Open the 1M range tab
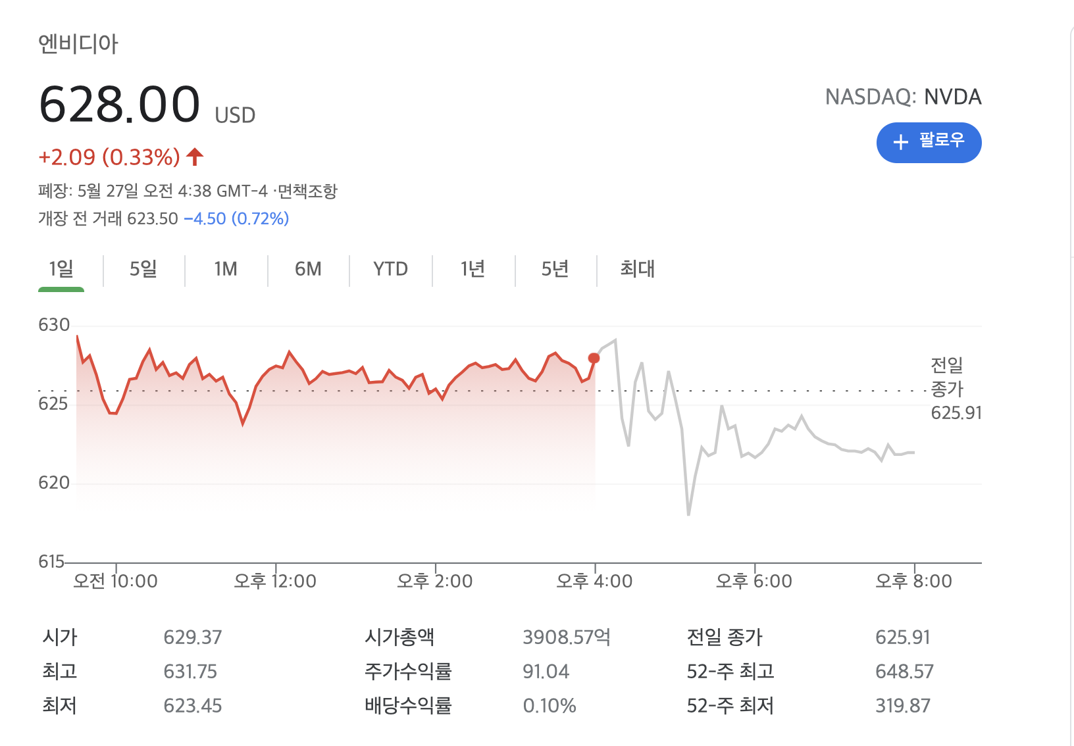Screen dimensions: 1074x746 (x=226, y=269)
